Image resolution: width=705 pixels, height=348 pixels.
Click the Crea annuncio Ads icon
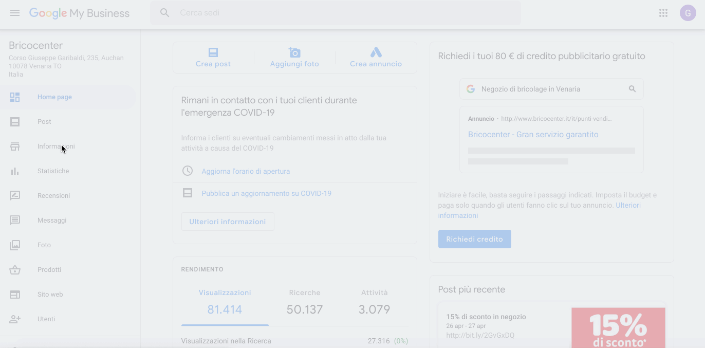tap(376, 52)
